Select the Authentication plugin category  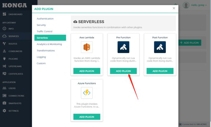pos(45,19)
